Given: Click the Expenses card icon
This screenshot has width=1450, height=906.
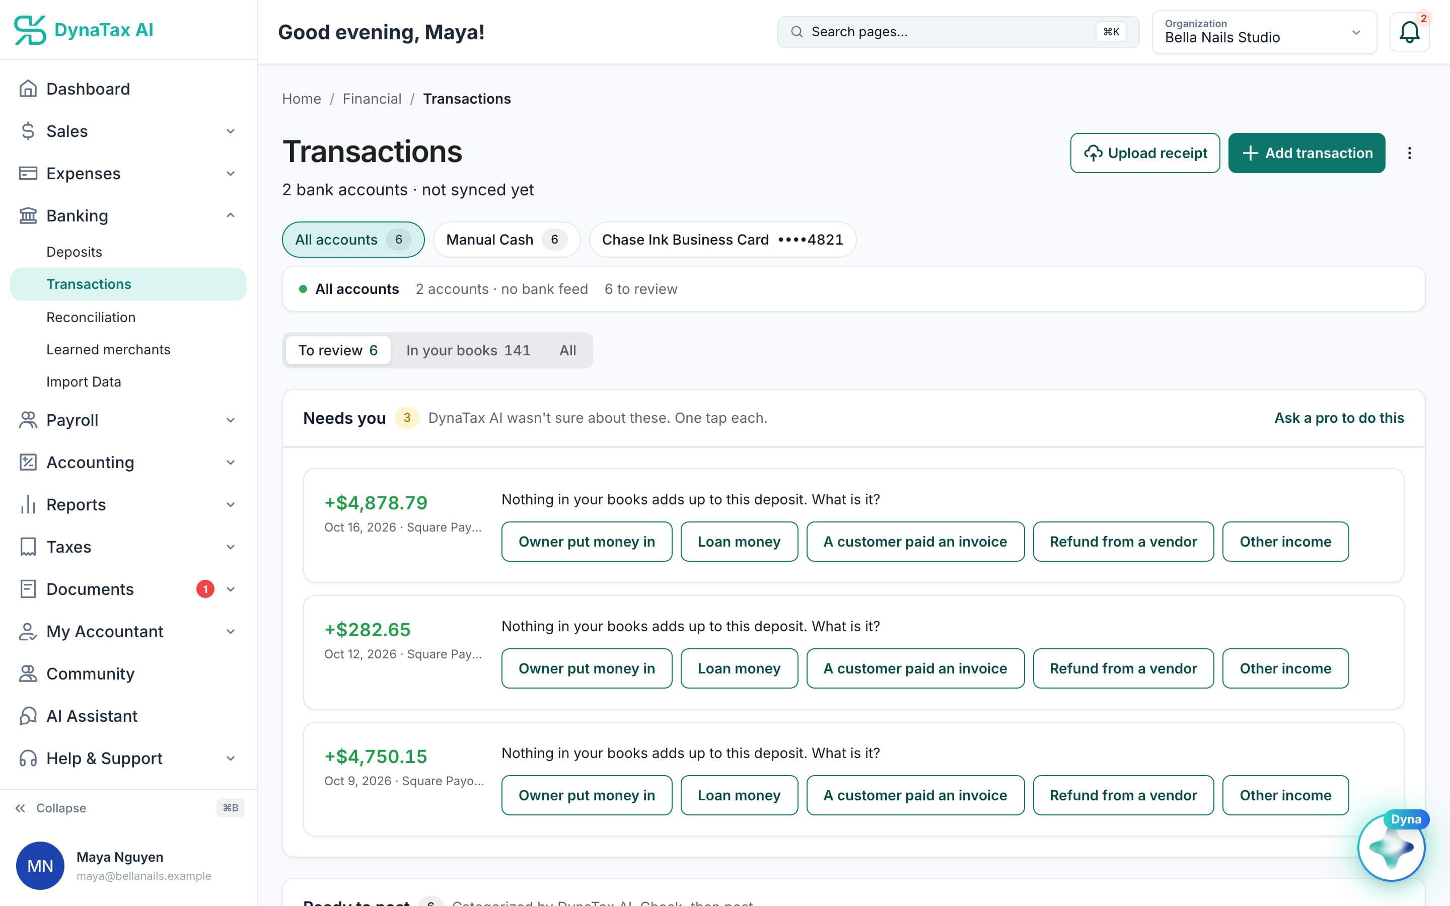Looking at the screenshot, I should pos(28,173).
